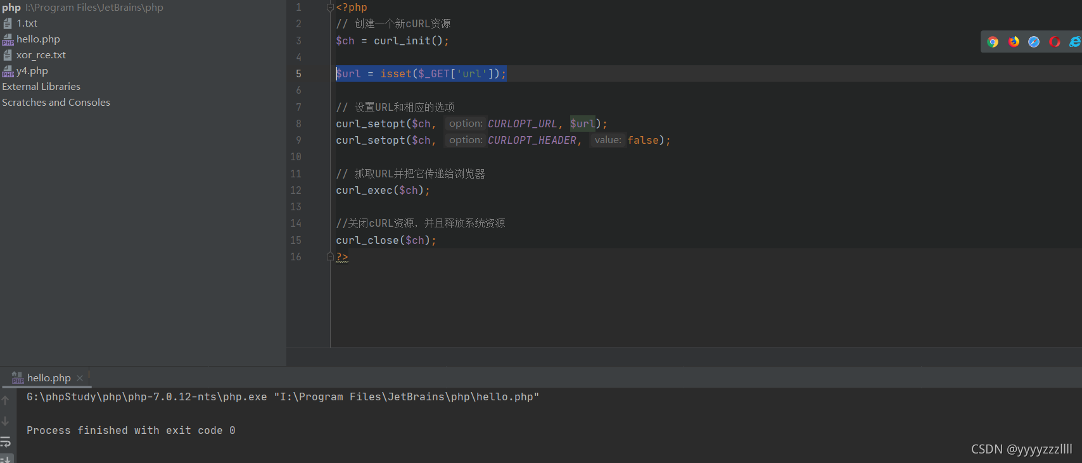The width and height of the screenshot is (1082, 463).
Task: Open y4.php in project tree
Action: tap(32, 71)
